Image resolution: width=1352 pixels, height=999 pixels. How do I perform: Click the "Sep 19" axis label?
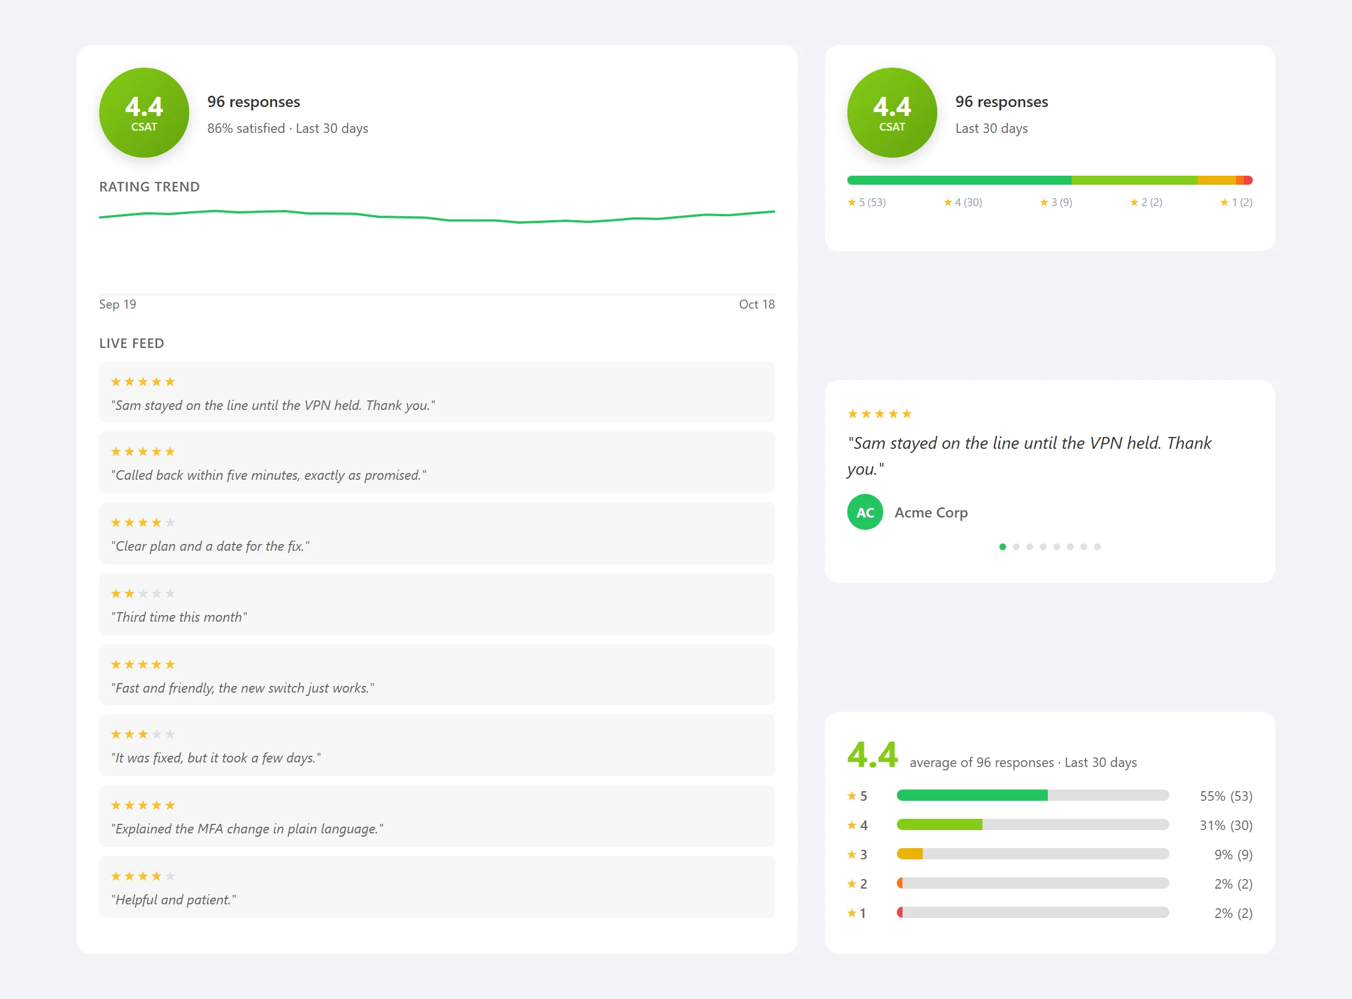[x=117, y=304]
